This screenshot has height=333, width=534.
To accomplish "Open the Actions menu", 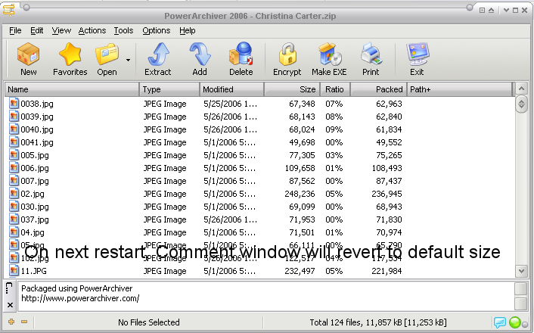I will coord(92,31).
